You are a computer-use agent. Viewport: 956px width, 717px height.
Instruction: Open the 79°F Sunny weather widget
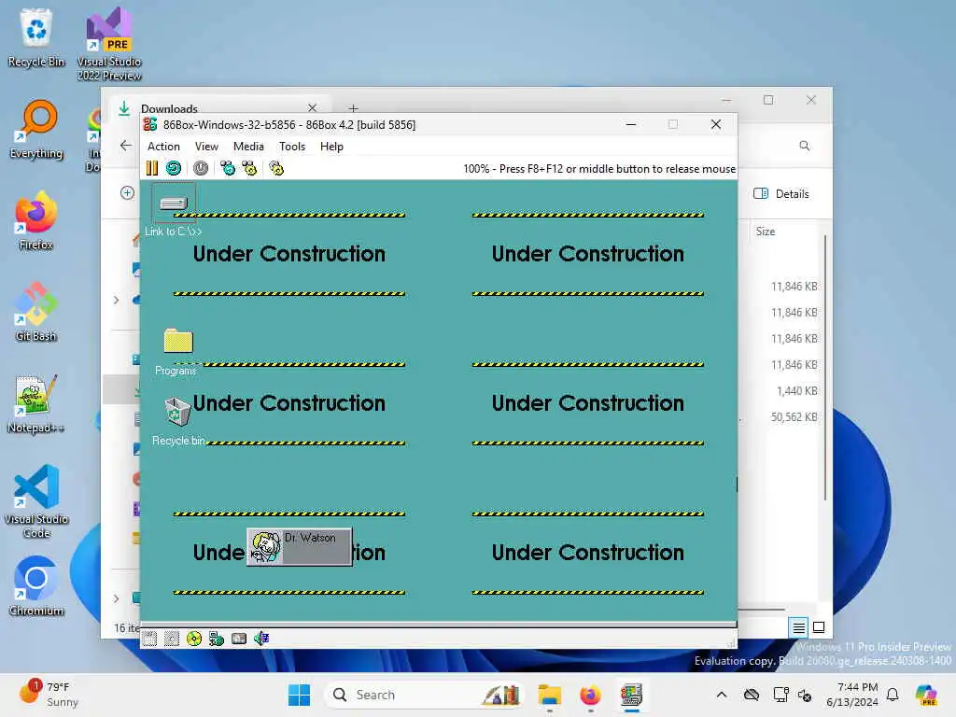click(49, 694)
